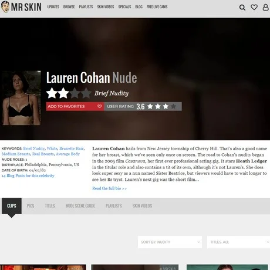The height and width of the screenshot is (270, 270).
Task: Click Read the full bio link
Action: (x=109, y=188)
